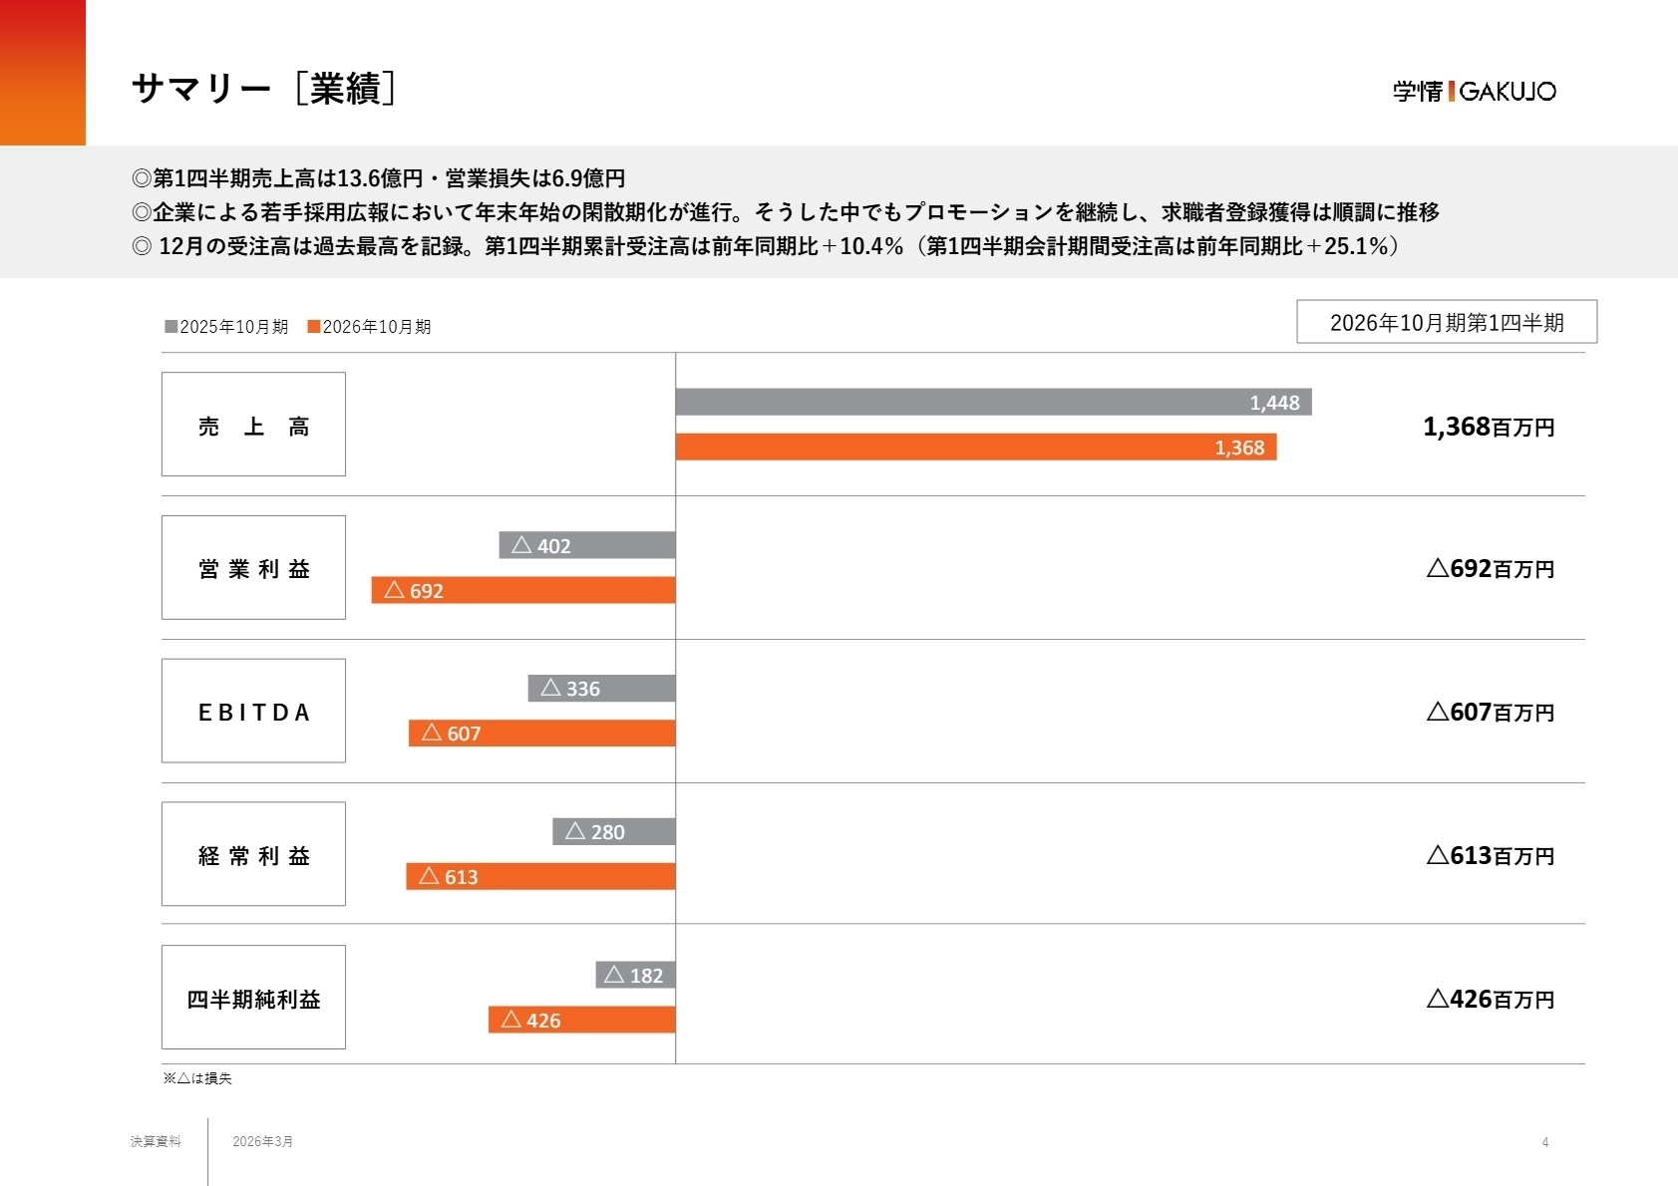The height and width of the screenshot is (1186, 1678).
Task: Expand the 売上高 category box
Action: [x=252, y=425]
